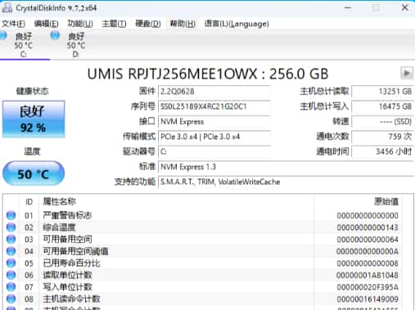Screen dimensions: 415x310
Task: Click the serial number field SS0L25189X4RC21G20C1
Action: pos(214,106)
